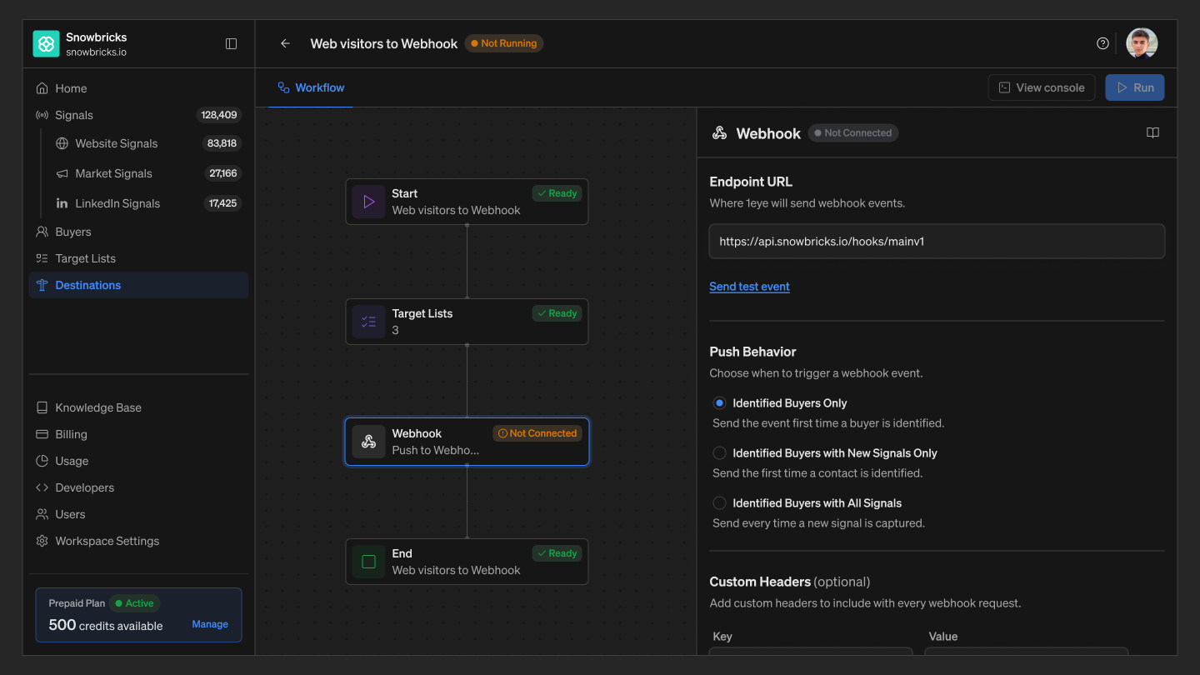Click the Snowbricks logo icon
Image resolution: width=1200 pixels, height=675 pixels.
pyautogui.click(x=47, y=43)
